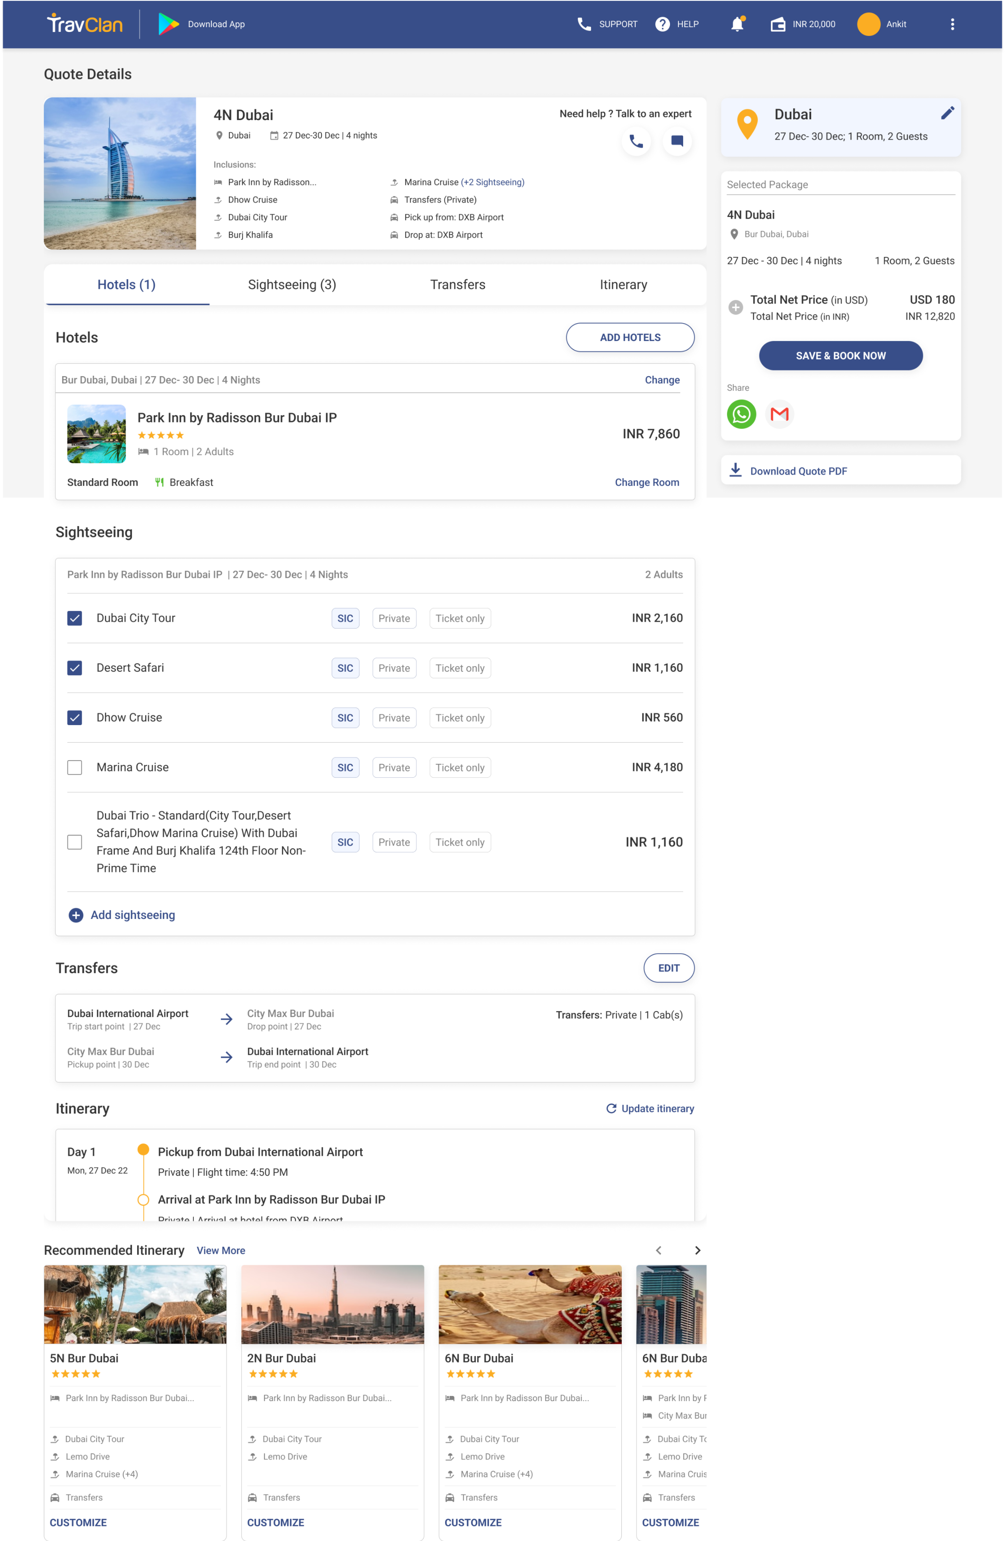
Task: Open the Help question mark icon
Action: [662, 24]
